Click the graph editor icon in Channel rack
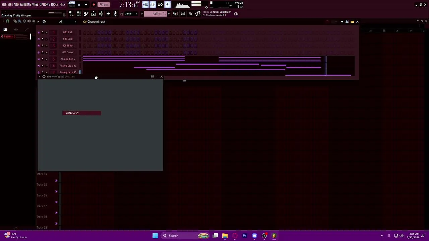This screenshot has height=241, width=429. click(348, 22)
